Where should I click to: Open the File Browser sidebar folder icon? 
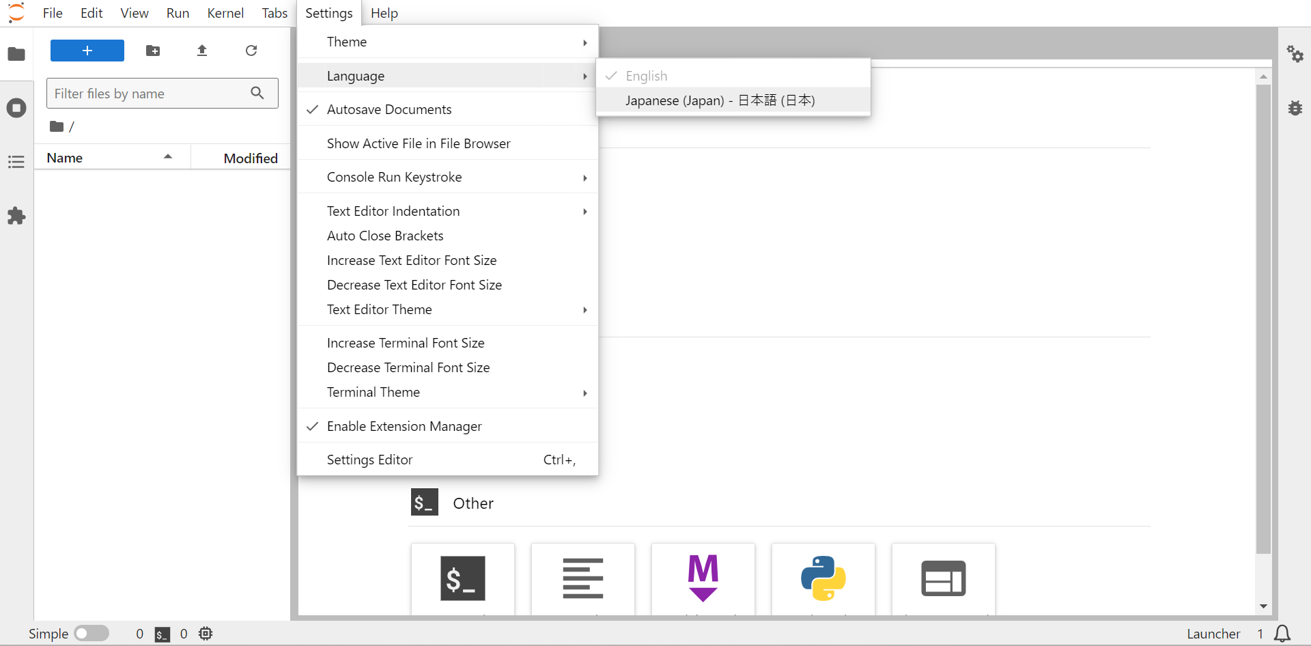[x=16, y=54]
